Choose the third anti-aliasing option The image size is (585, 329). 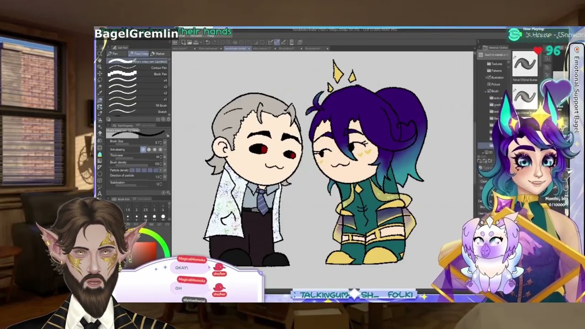pyautogui.click(x=154, y=149)
